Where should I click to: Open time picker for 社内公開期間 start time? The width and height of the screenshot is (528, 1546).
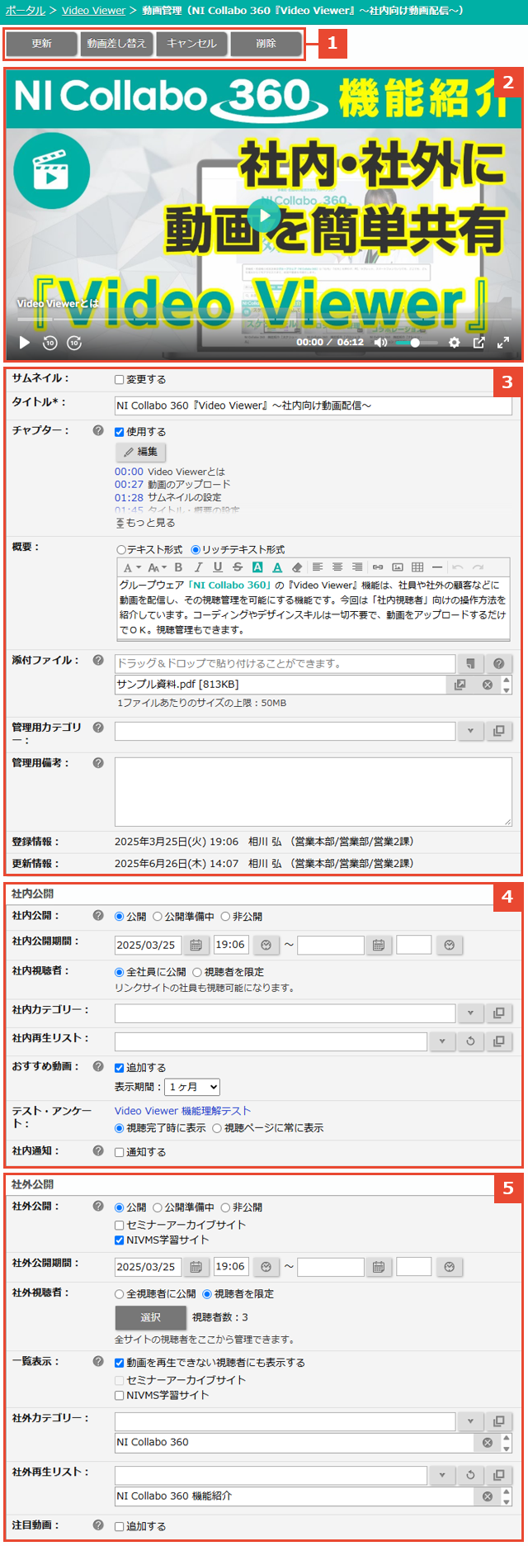[266, 945]
